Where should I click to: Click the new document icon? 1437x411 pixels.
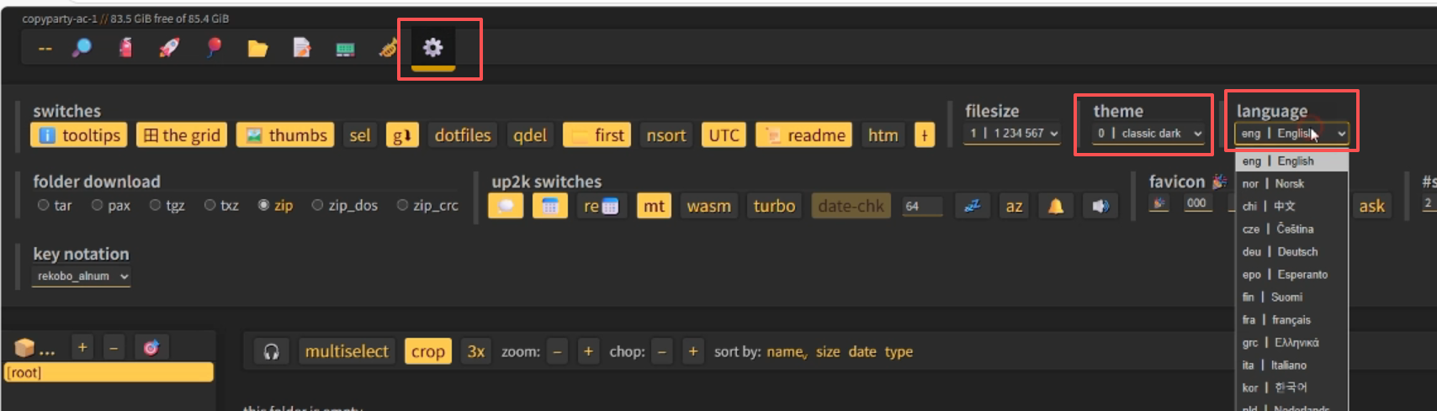pos(301,49)
